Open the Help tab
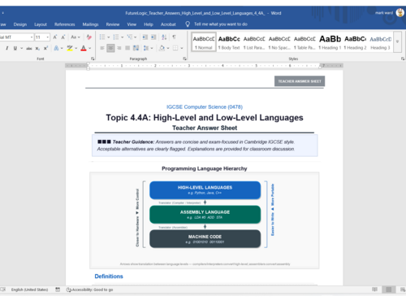 149,24
